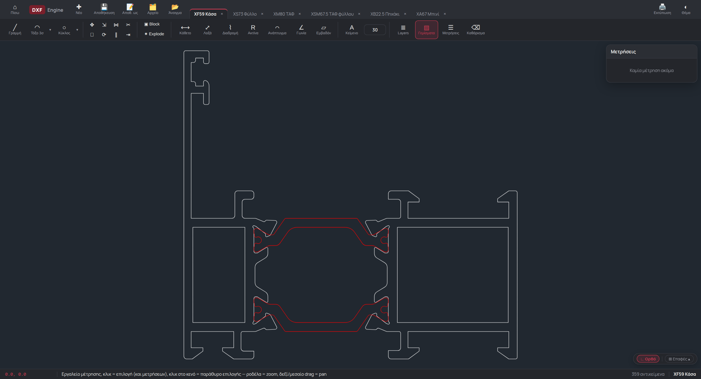Open the circle tool variants dropdown
Image resolution: width=701 pixels, height=379 pixels.
(x=77, y=30)
